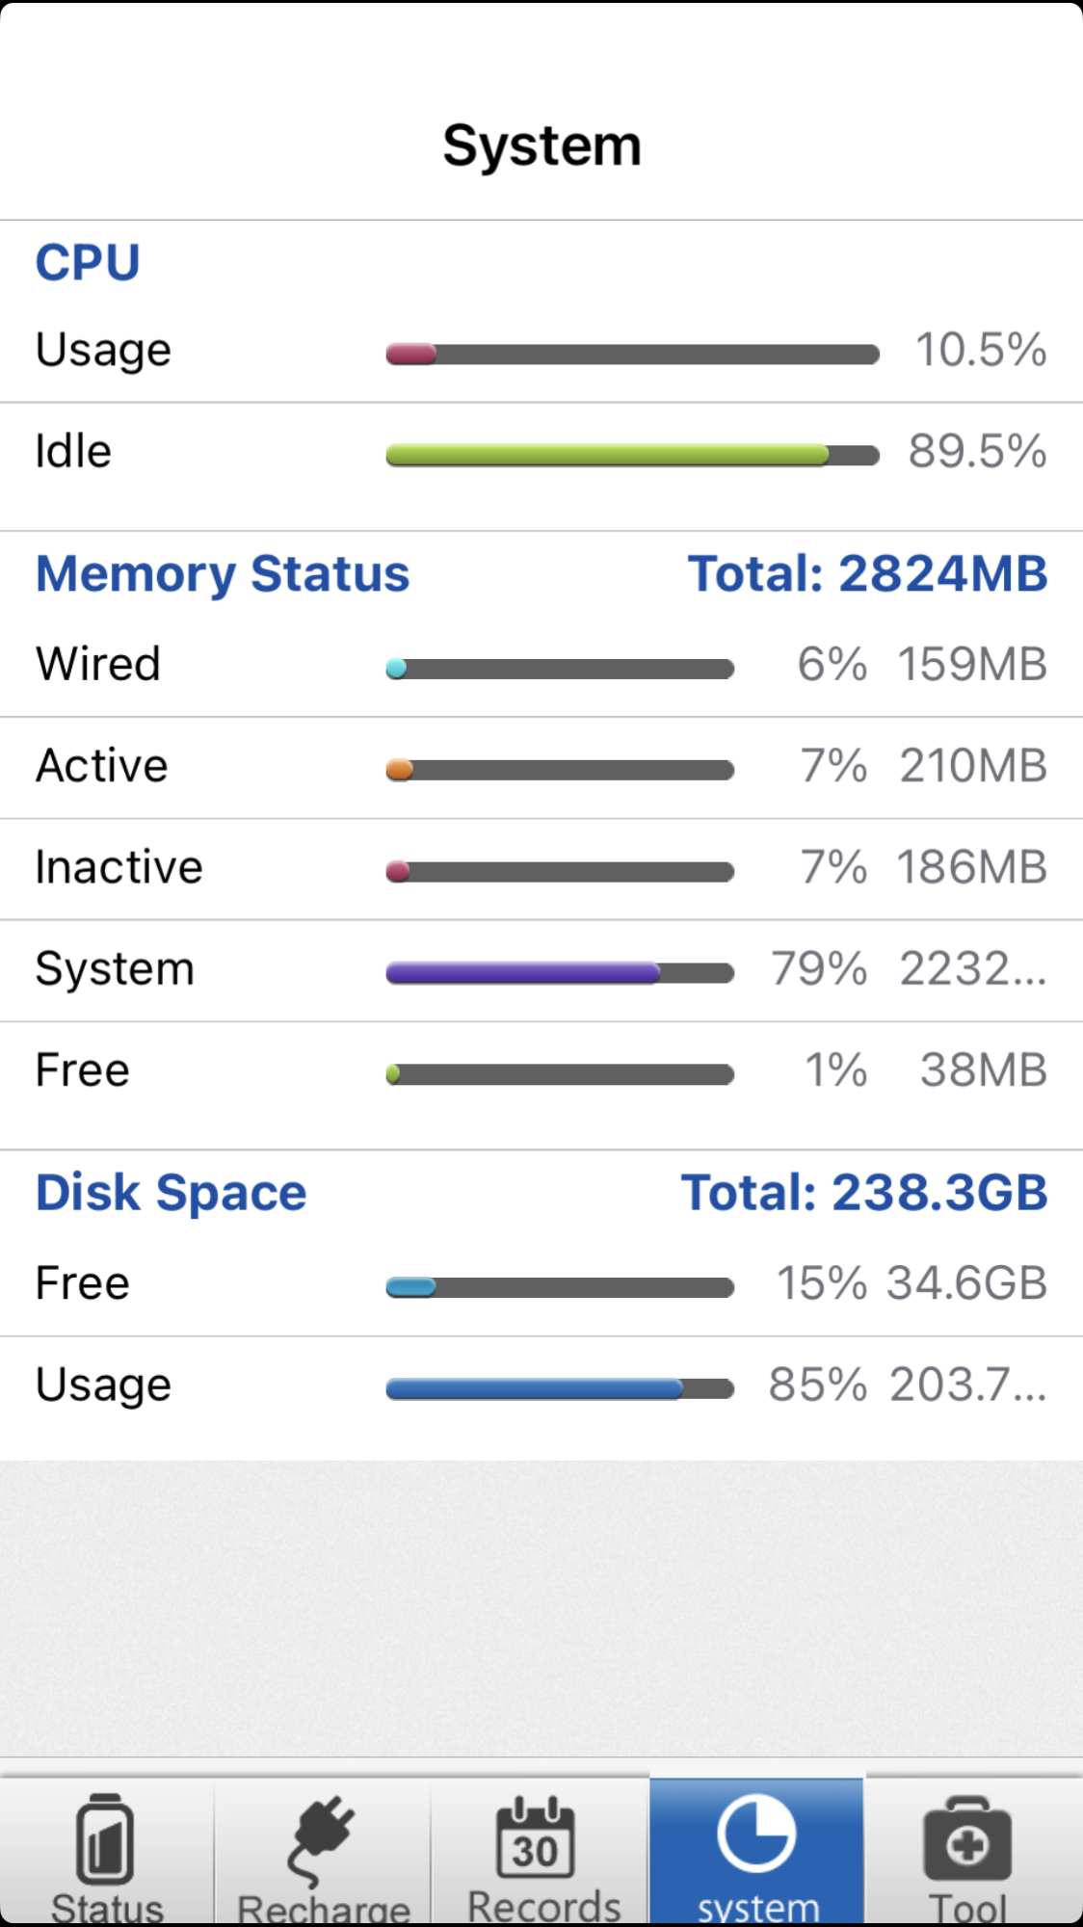This screenshot has width=1083, height=1927.
Task: Tap the CPU section heading
Action: (x=88, y=263)
